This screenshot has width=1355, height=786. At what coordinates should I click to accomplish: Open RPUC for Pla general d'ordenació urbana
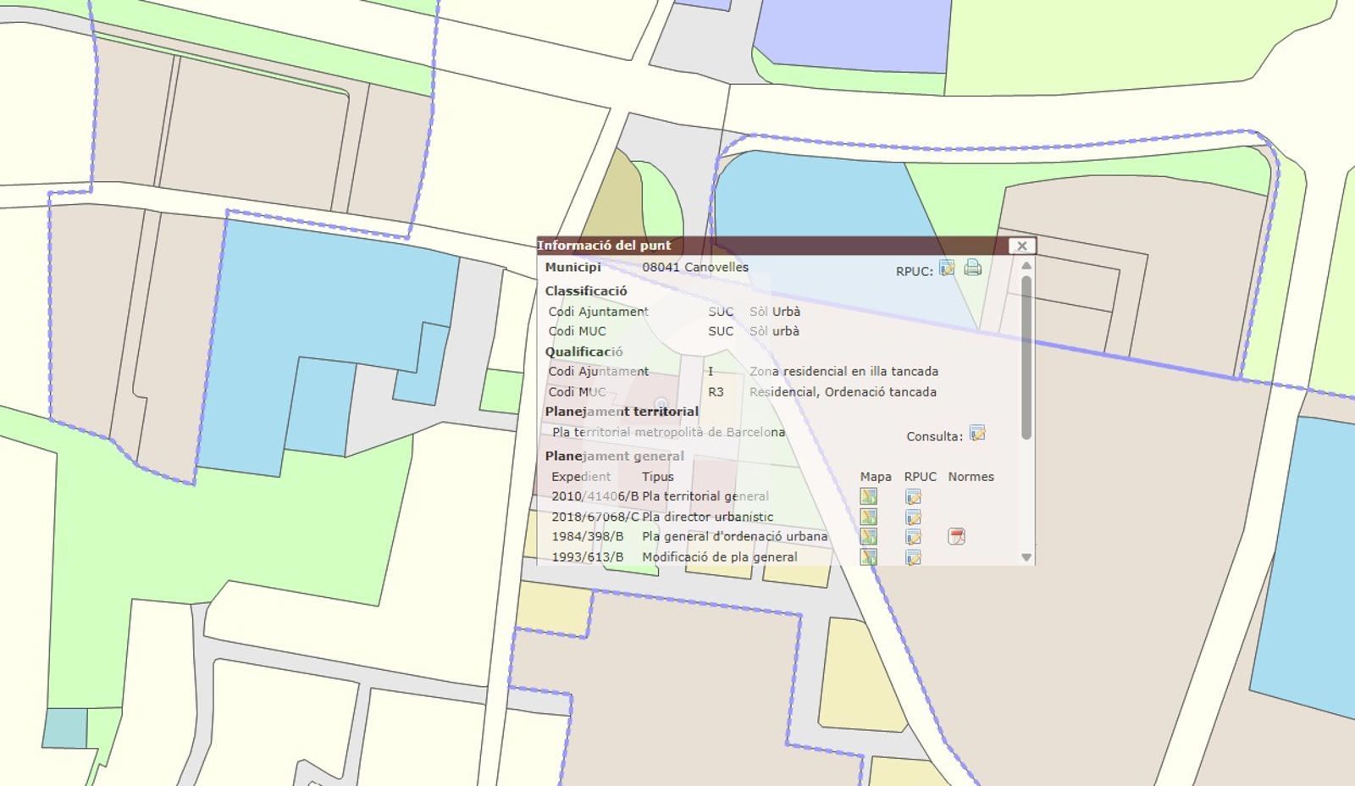(x=913, y=537)
